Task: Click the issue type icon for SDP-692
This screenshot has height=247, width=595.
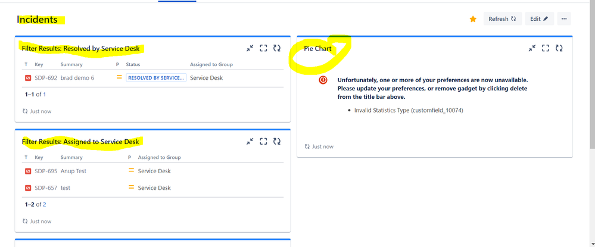Action: coord(28,78)
